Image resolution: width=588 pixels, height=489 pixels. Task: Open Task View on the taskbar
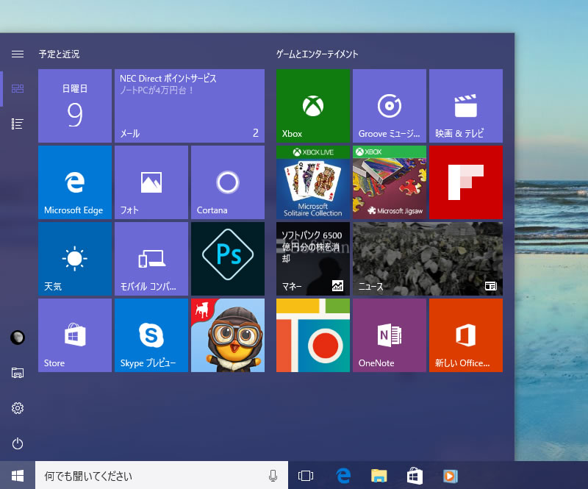(x=306, y=476)
